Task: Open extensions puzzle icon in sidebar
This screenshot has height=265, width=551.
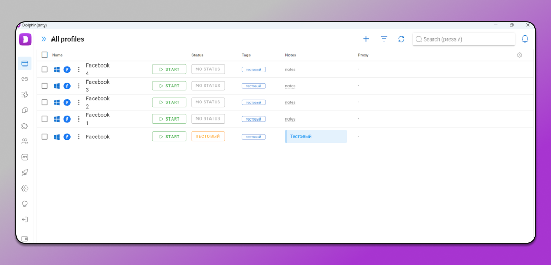Action: coord(24,126)
